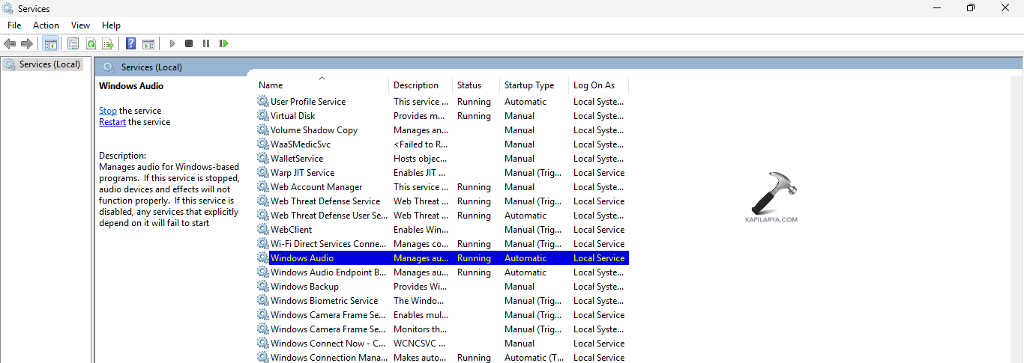Select the Volume Shadow Copy service
The image size is (1024, 363).
[x=313, y=130]
